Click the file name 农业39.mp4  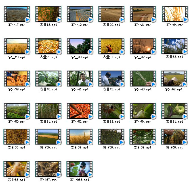click(x=17, y=90)
